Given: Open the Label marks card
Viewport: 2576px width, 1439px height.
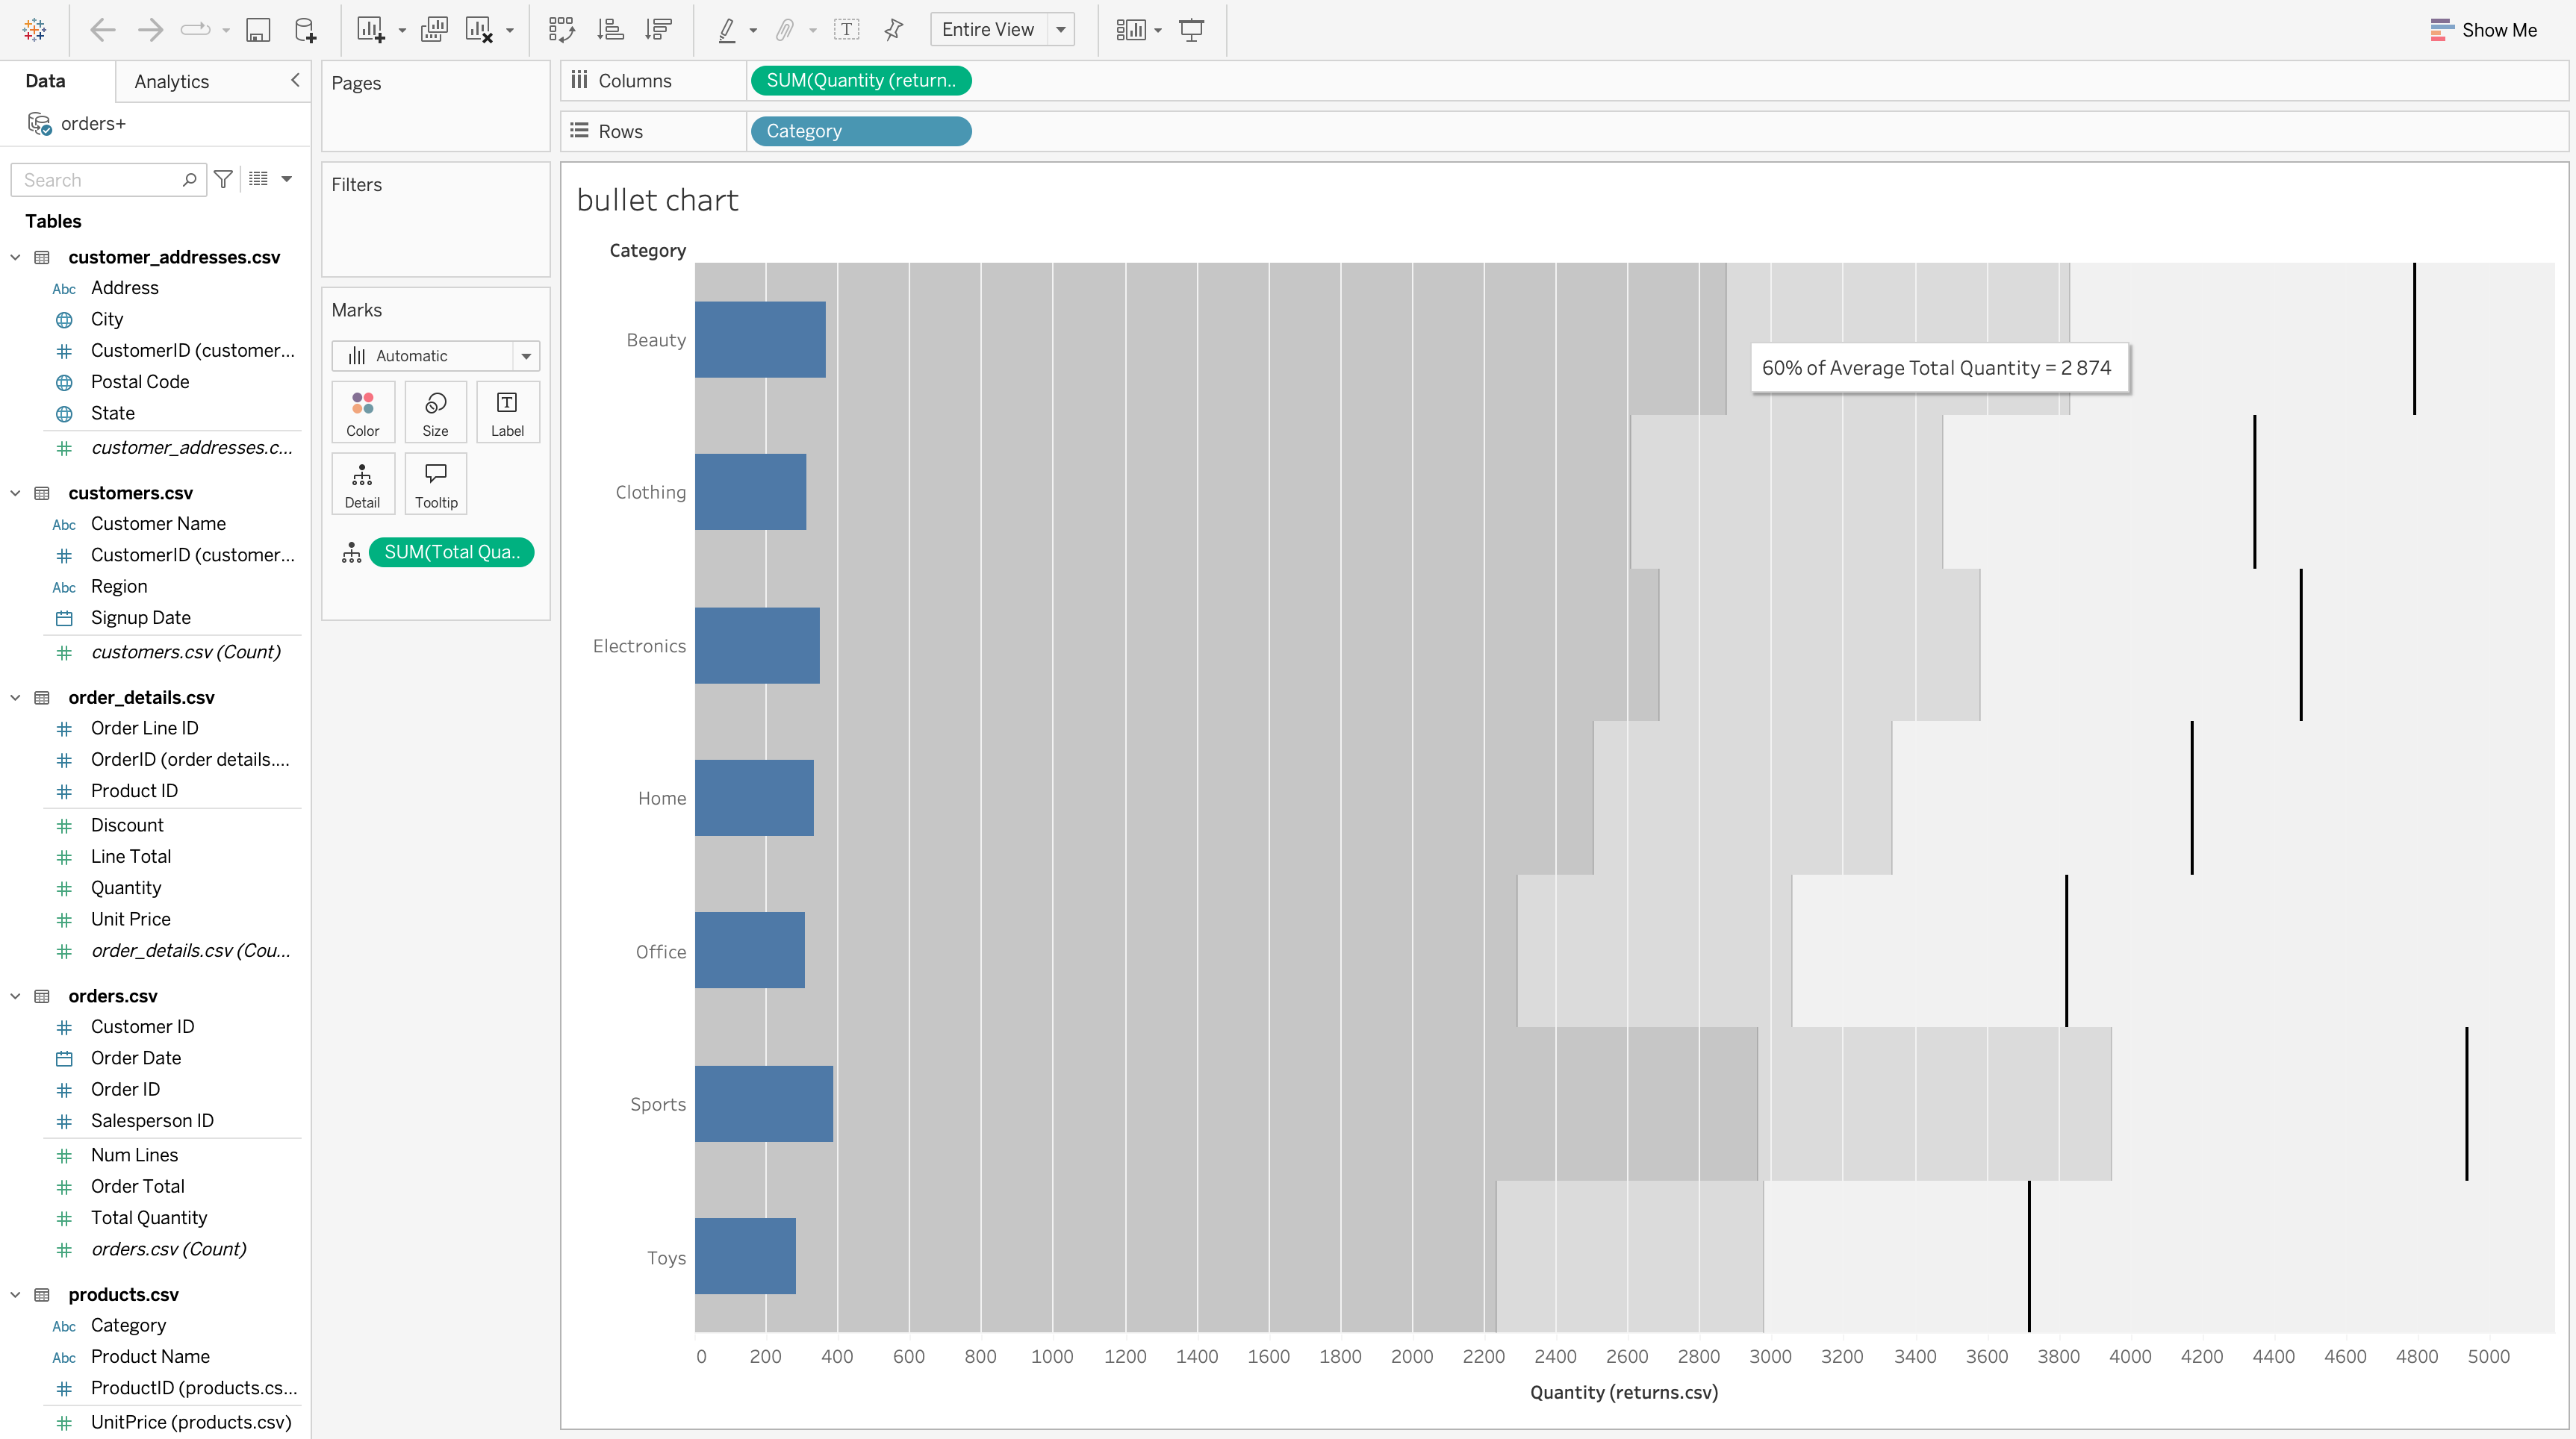Looking at the screenshot, I should click(507, 412).
